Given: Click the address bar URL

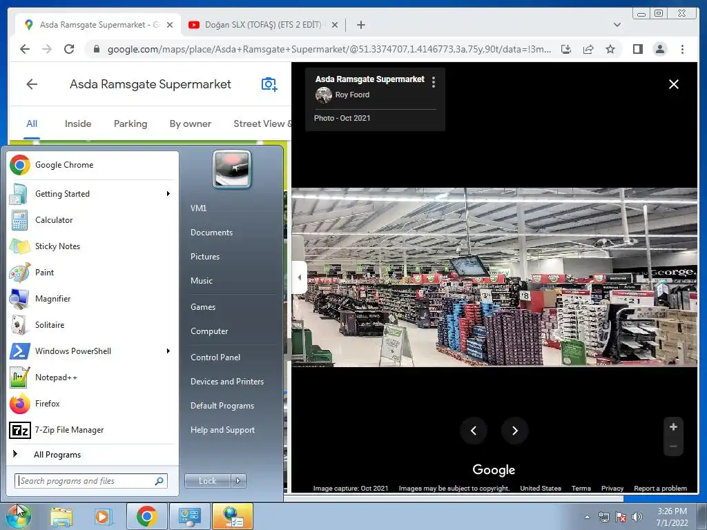Looking at the screenshot, I should click(x=329, y=49).
